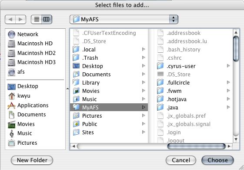This screenshot has width=244, height=170.
Task: Click the horizontal scrollbar thumb
Action: [x=197, y=146]
